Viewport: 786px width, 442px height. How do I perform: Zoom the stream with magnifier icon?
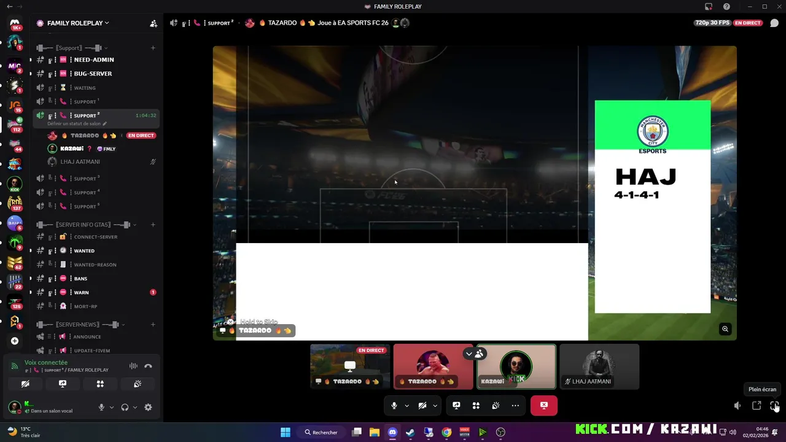coord(725,329)
